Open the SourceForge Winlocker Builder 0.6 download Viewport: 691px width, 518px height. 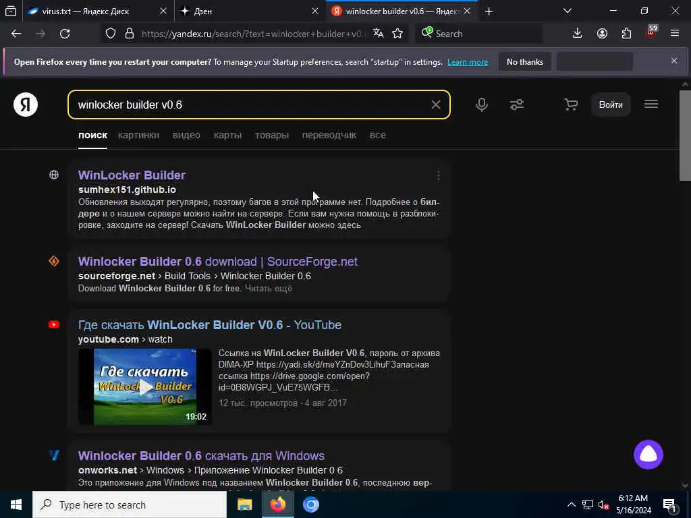tap(218, 262)
